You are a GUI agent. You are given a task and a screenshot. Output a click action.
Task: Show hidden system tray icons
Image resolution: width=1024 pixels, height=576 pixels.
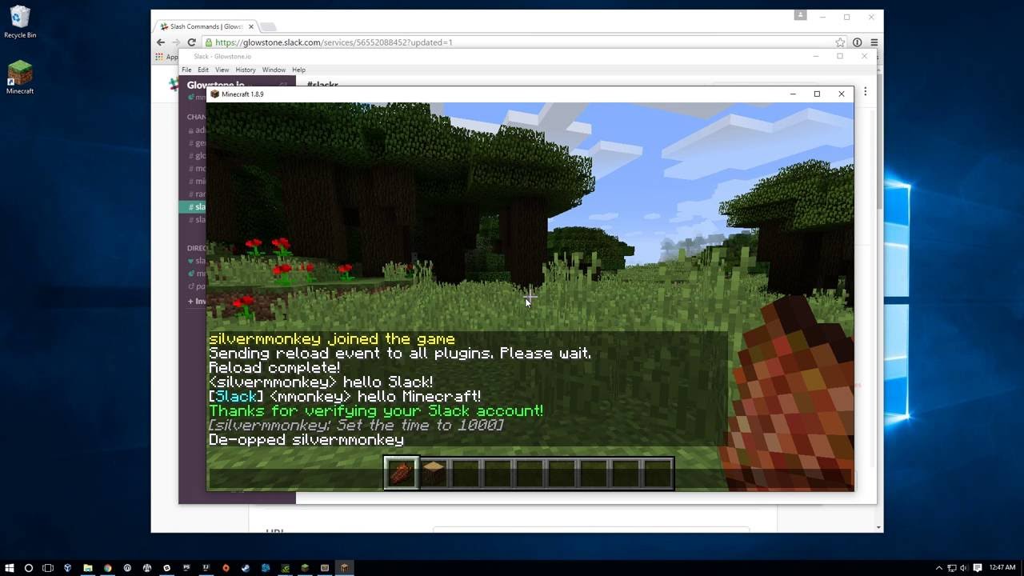point(939,568)
